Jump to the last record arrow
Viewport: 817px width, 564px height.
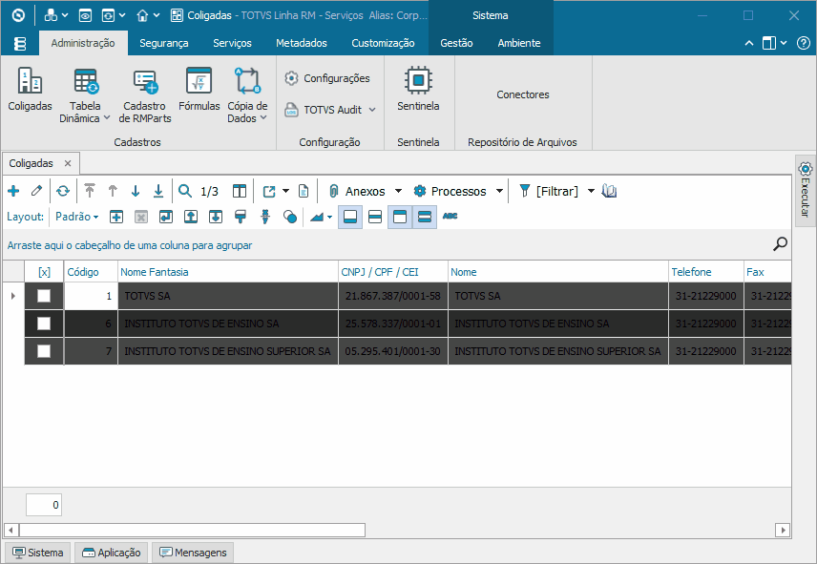tap(158, 191)
